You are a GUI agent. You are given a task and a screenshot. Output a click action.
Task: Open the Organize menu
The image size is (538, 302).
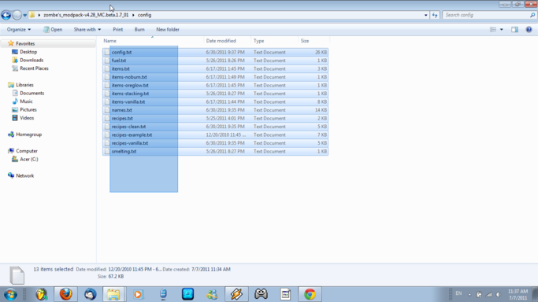(x=19, y=29)
